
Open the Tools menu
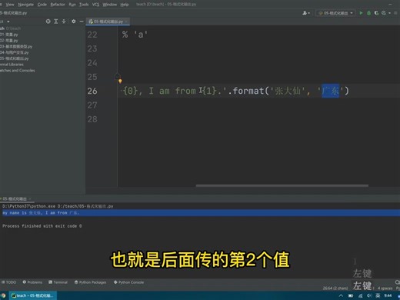(84, 5)
